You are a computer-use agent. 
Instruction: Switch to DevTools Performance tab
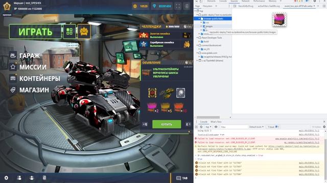[x=259, y=1]
